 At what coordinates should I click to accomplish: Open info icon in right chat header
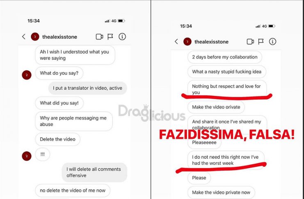(272, 41)
